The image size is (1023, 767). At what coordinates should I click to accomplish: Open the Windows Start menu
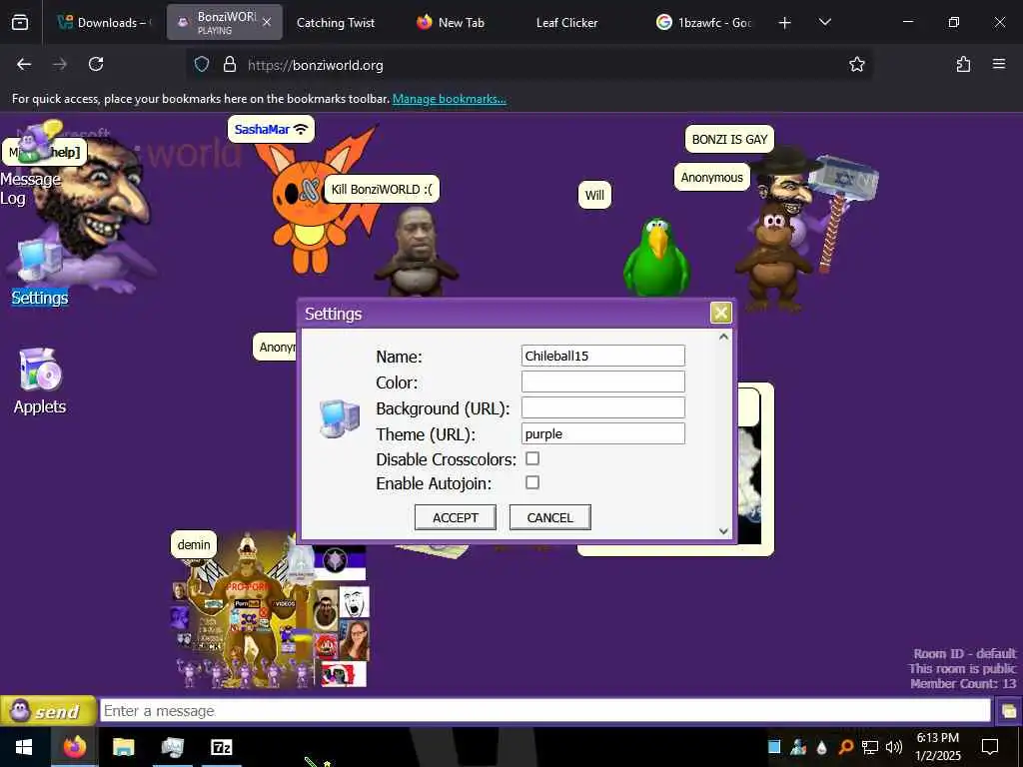[x=24, y=747]
